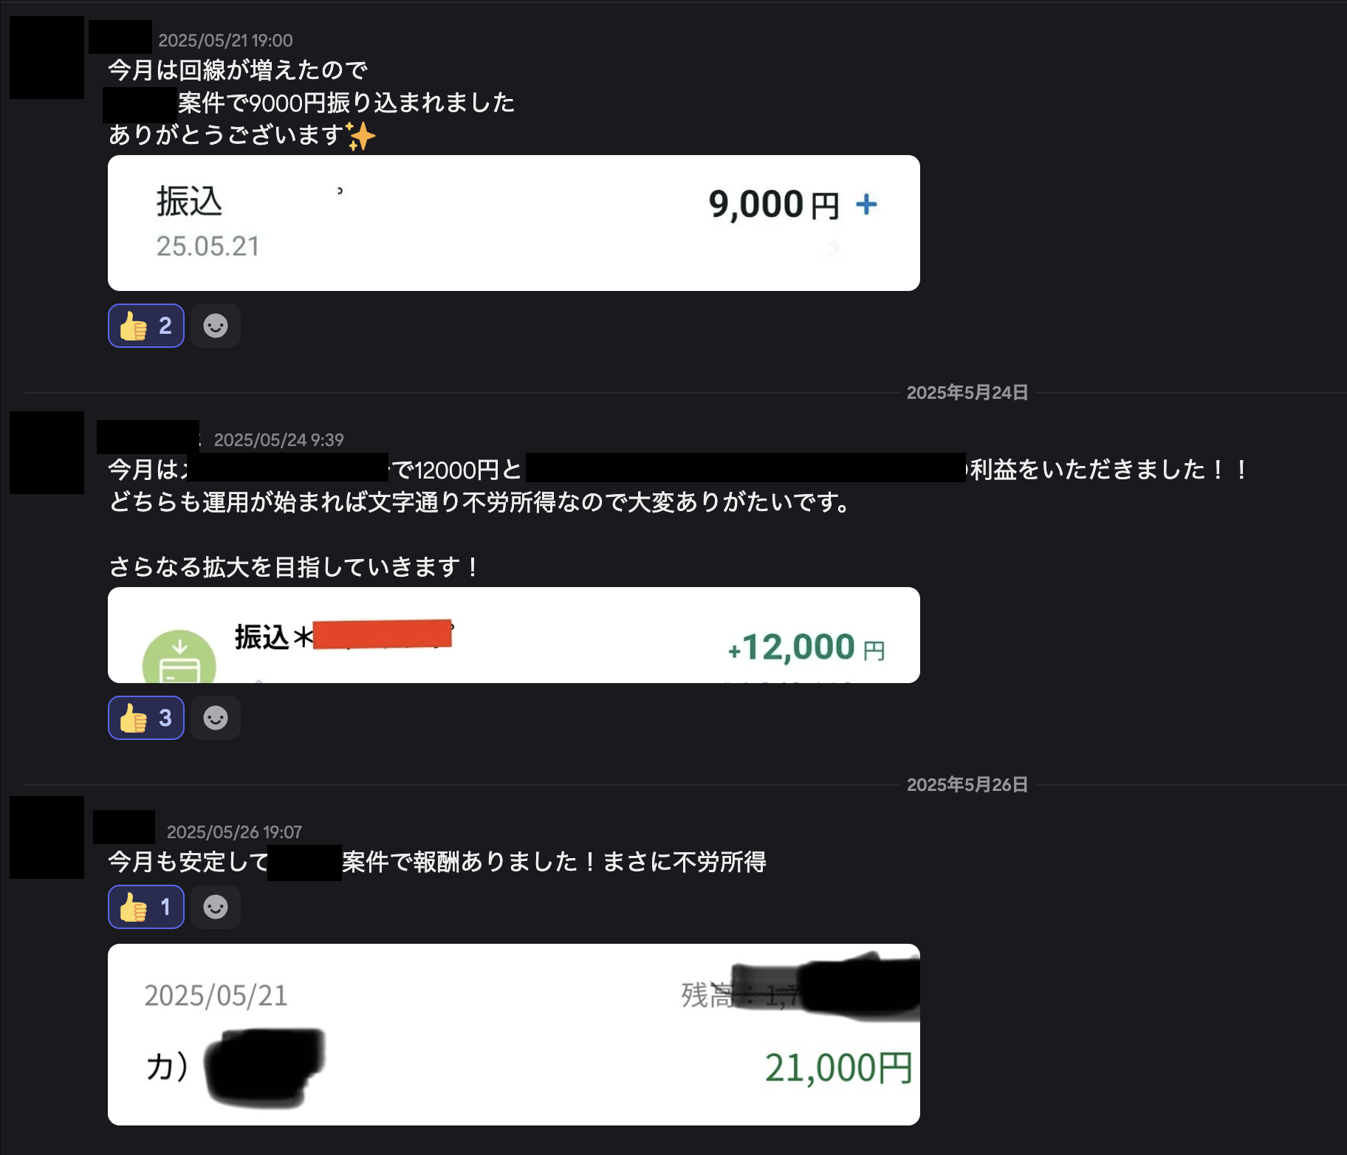The height and width of the screenshot is (1155, 1347).
Task: Click the green deposit icon in transfer image
Action: [x=179, y=657]
